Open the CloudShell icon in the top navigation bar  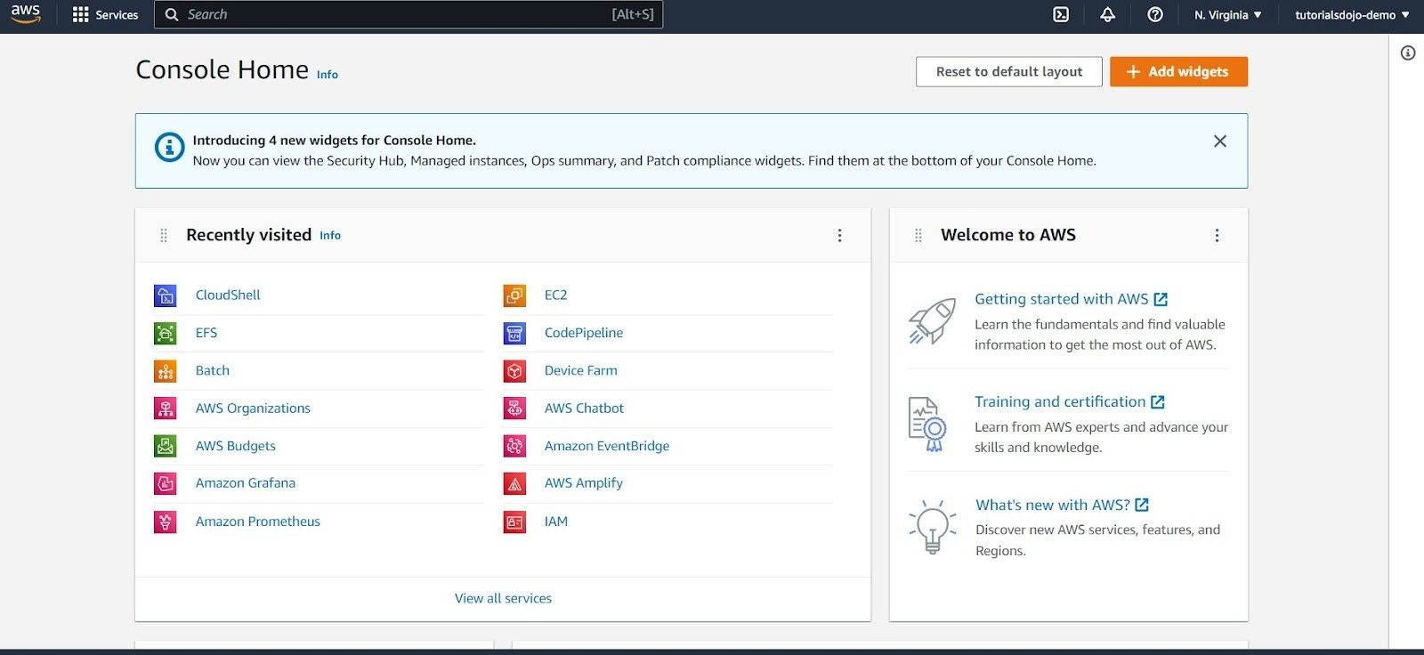1061,14
